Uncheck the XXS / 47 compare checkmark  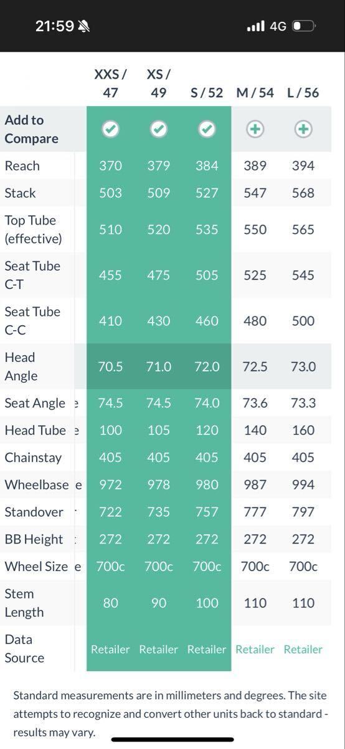(x=110, y=129)
